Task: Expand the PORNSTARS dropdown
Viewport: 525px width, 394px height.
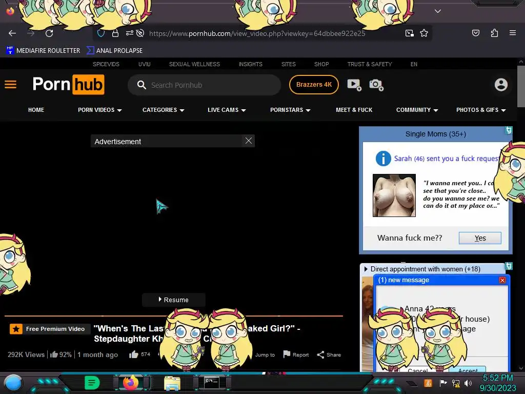Action: (x=290, y=110)
